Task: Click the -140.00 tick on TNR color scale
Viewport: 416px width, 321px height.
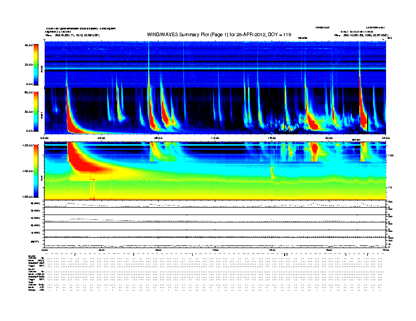Action: [27, 171]
